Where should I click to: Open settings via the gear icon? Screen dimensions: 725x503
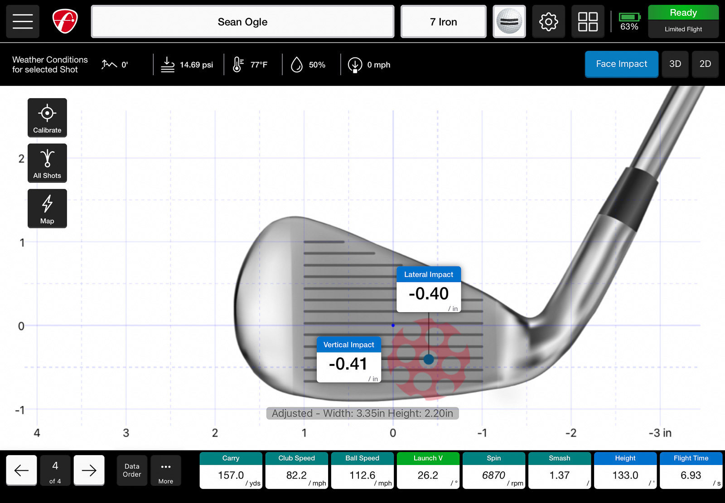(x=548, y=21)
